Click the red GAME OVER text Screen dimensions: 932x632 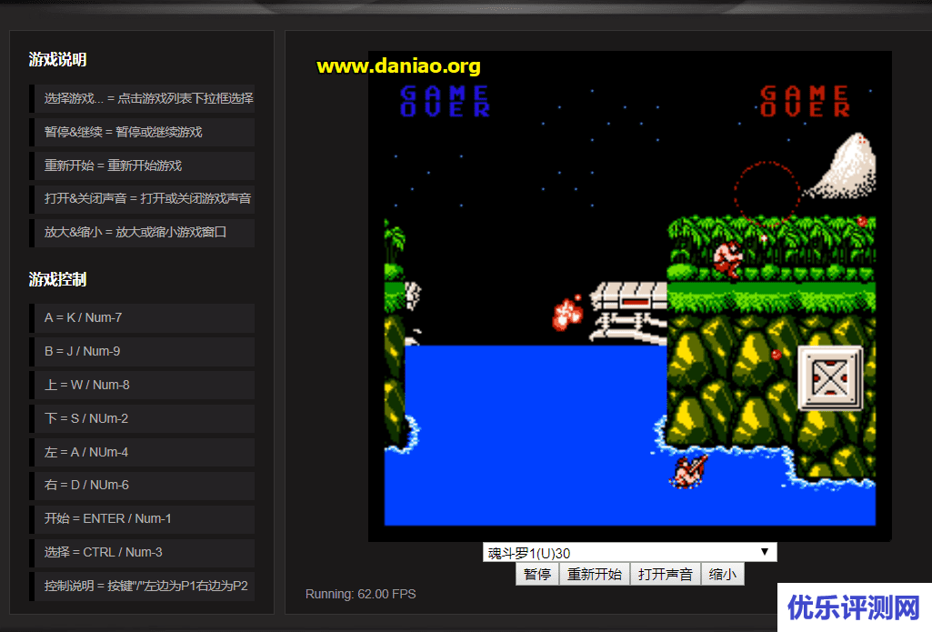pos(805,101)
